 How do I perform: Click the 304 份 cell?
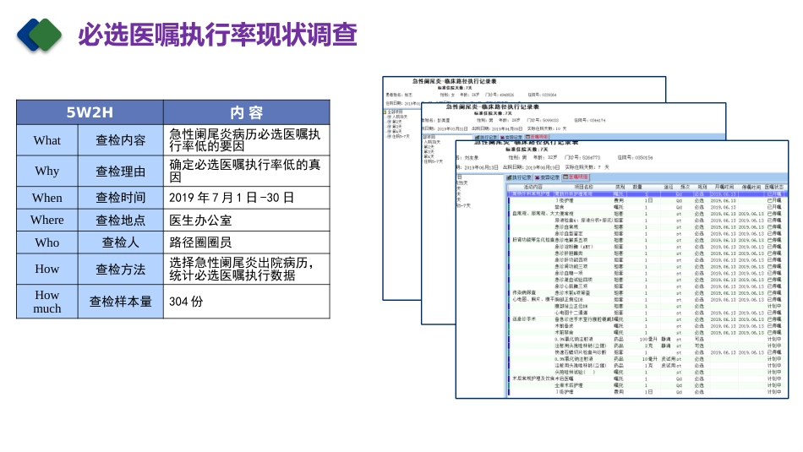246,302
